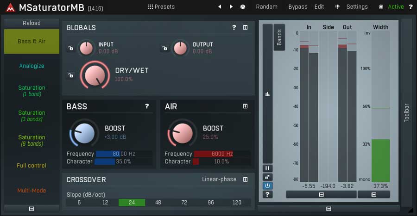Viewport: 417px width, 216px height.
Task: Click the Input gain knob
Action: (x=86, y=48)
